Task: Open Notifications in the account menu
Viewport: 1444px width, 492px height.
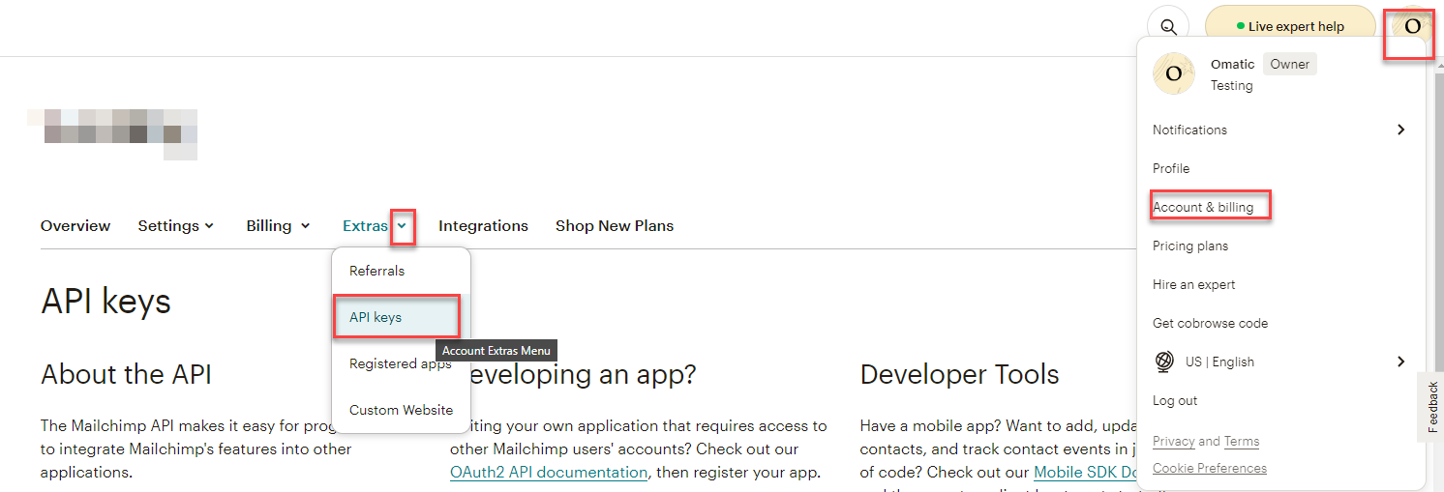Action: (1189, 130)
